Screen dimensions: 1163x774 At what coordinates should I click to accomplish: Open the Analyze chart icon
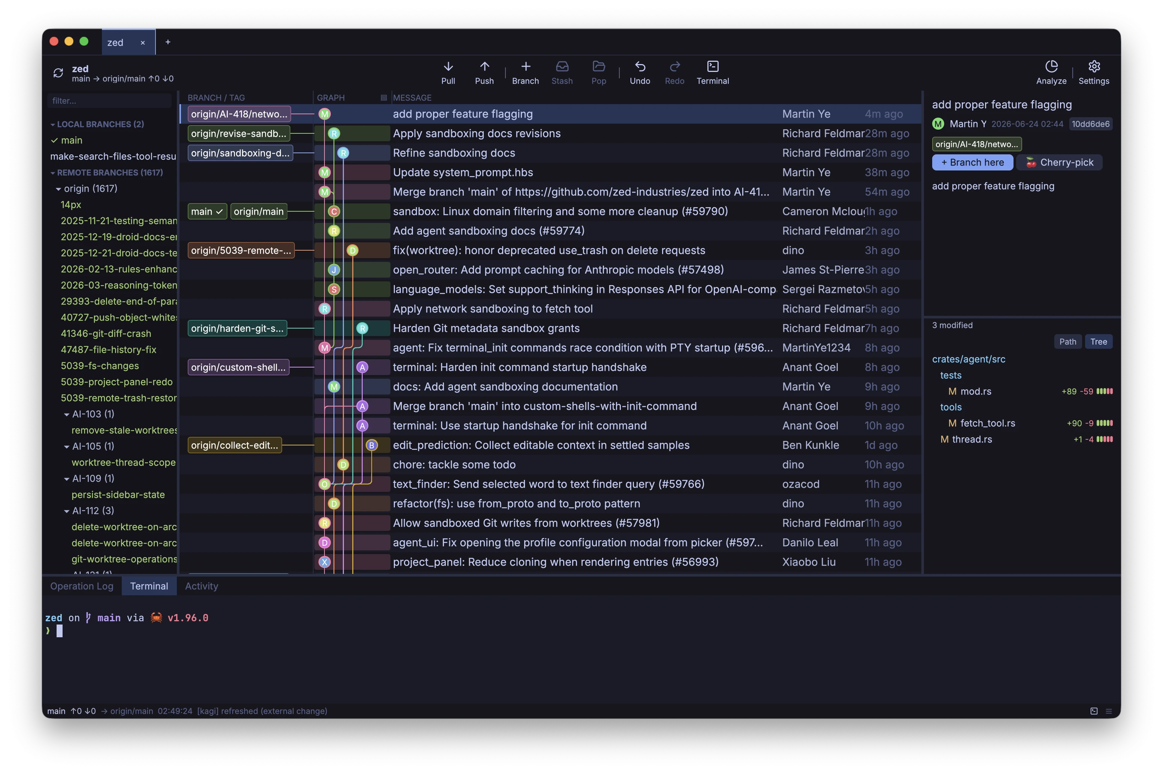[1051, 67]
